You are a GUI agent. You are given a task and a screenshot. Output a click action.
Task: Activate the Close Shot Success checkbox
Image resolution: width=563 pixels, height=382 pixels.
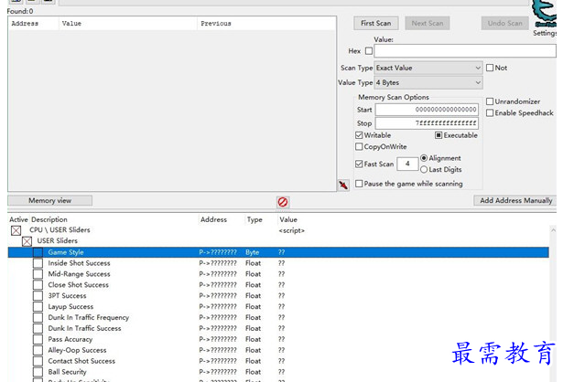(x=38, y=285)
